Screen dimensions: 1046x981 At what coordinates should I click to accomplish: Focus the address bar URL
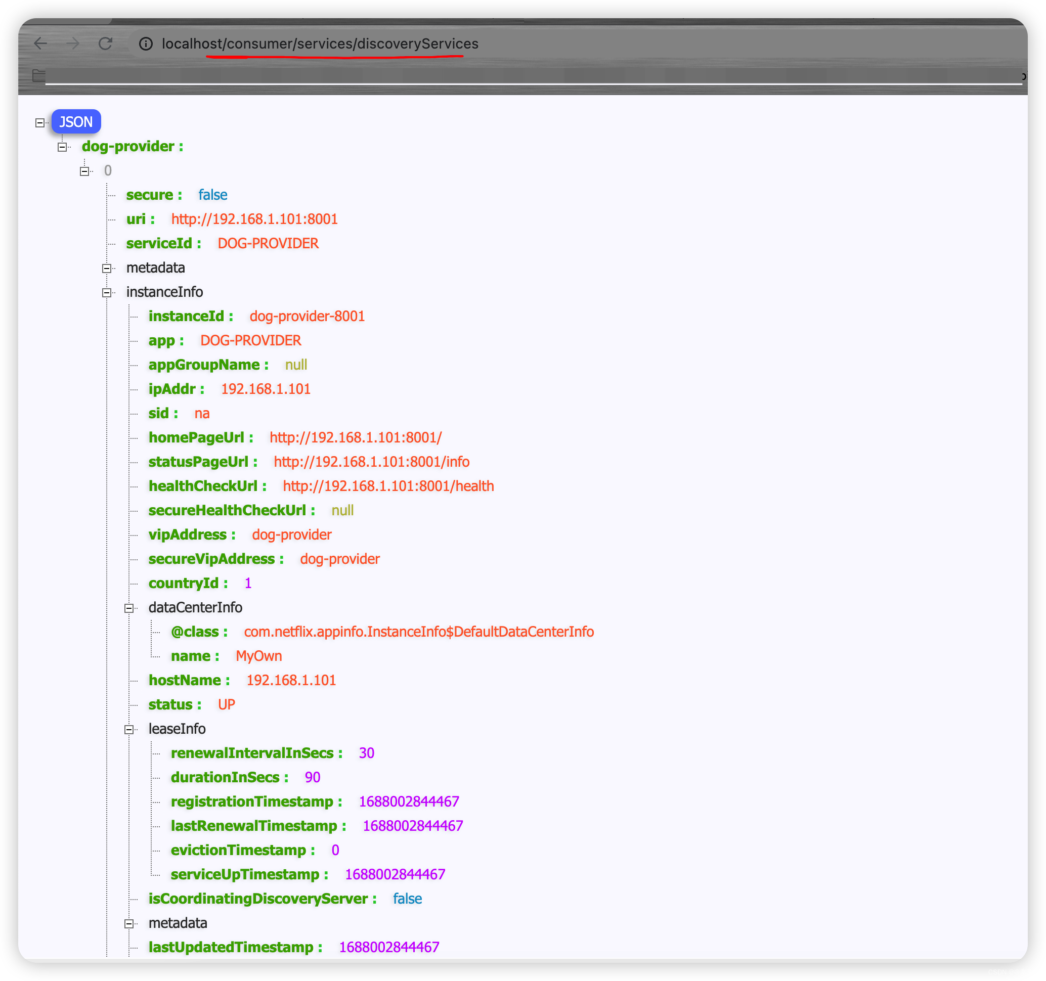[x=320, y=43]
